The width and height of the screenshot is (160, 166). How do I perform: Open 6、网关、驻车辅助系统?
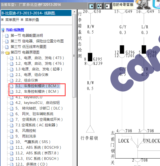point(34,114)
